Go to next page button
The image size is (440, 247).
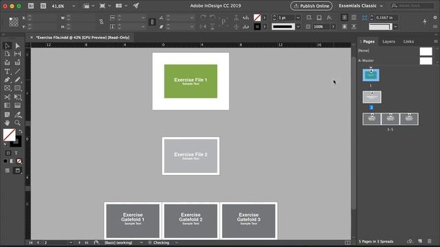pyautogui.click(x=79, y=242)
